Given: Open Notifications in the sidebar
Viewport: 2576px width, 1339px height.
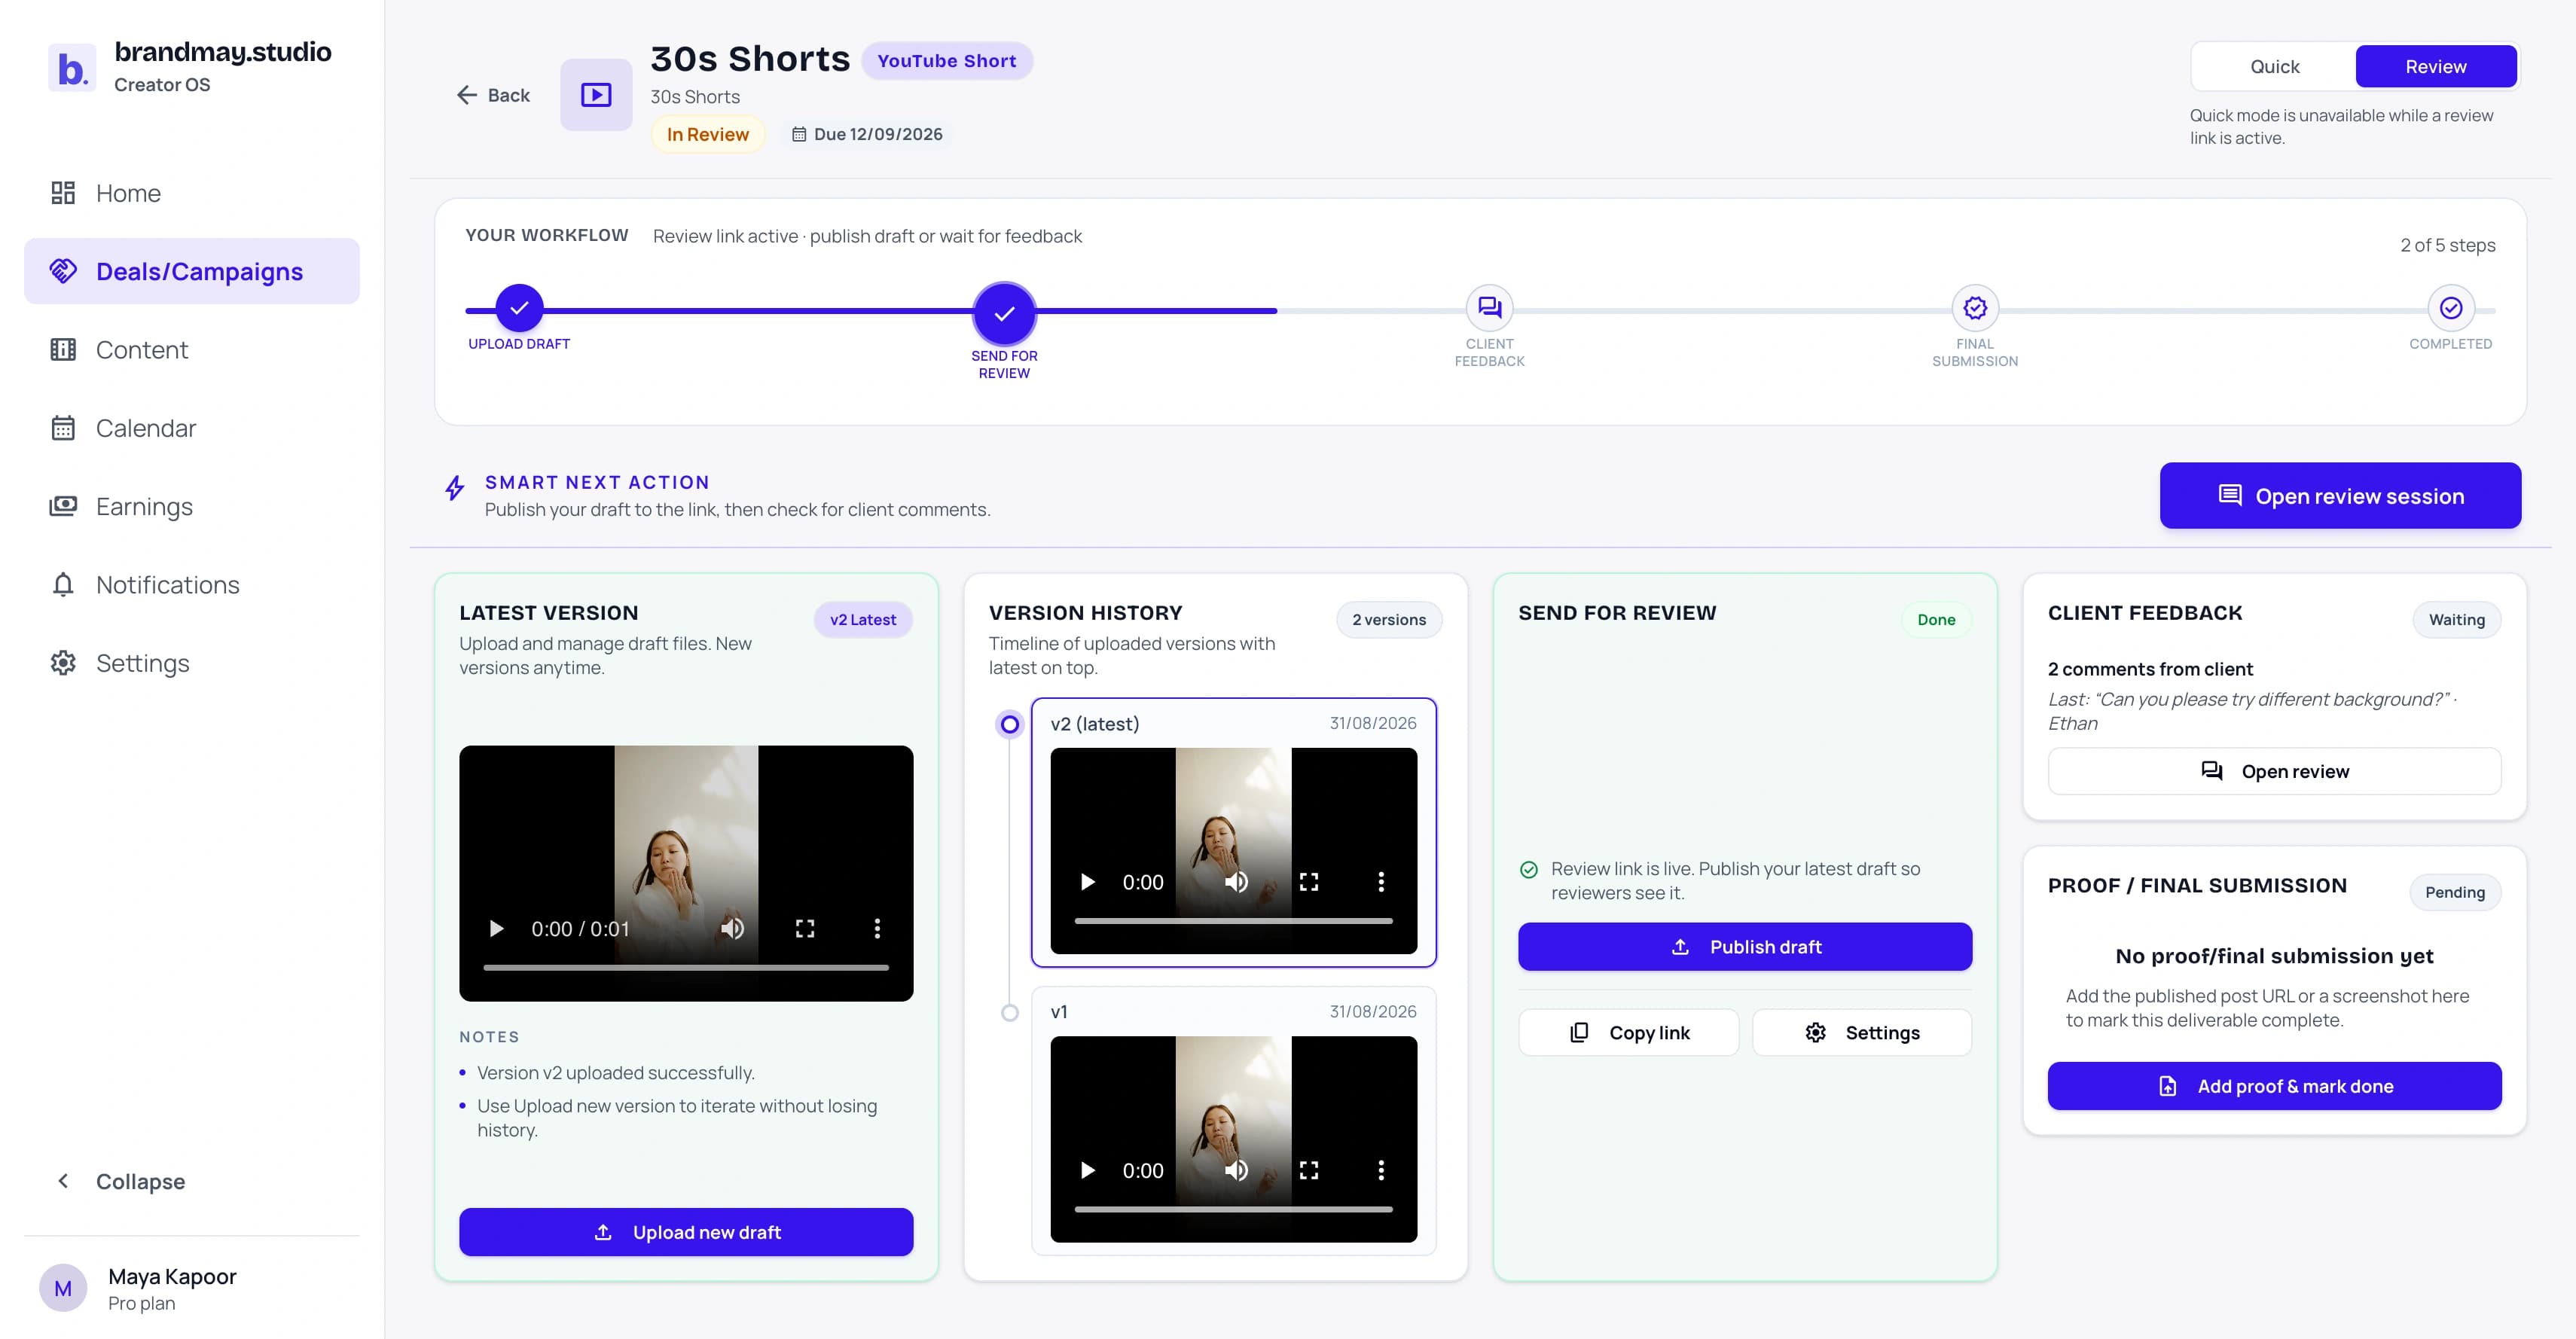Looking at the screenshot, I should pos(192,584).
